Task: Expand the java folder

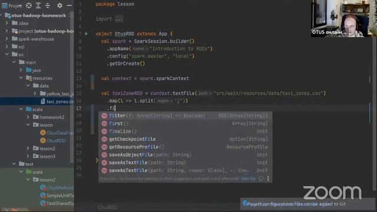Action: point(21,70)
